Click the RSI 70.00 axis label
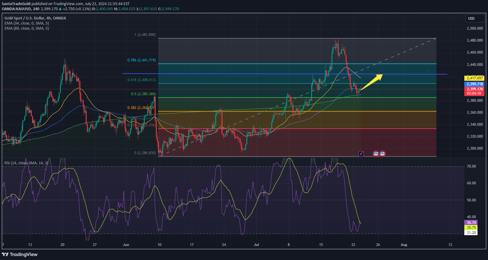The width and height of the screenshot is (488, 260). click(472, 166)
